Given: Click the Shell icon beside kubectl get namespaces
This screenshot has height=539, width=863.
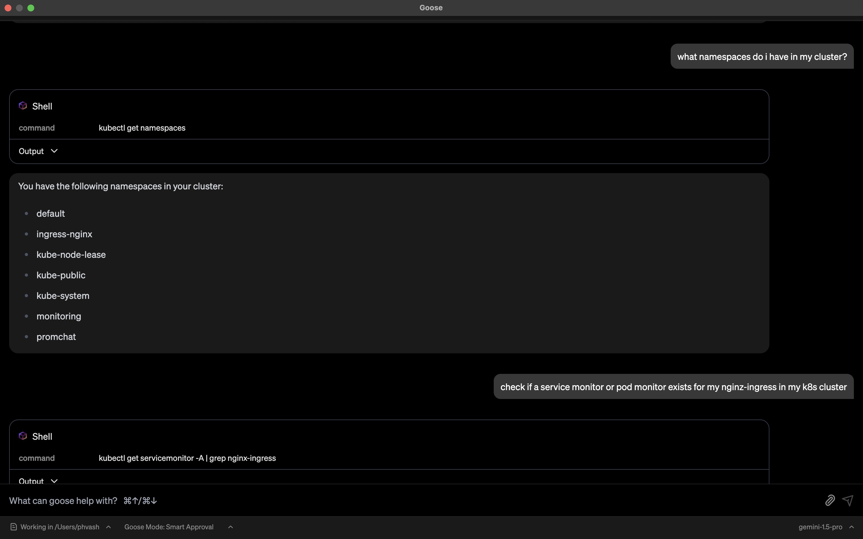Looking at the screenshot, I should tap(23, 106).
